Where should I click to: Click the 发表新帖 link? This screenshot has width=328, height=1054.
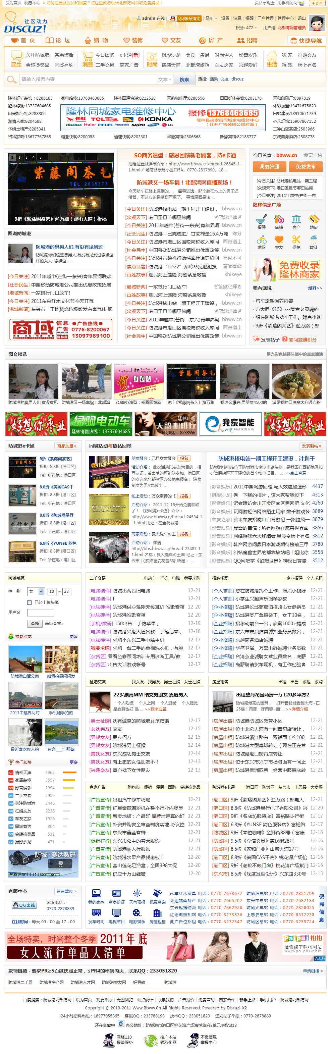(311, 446)
